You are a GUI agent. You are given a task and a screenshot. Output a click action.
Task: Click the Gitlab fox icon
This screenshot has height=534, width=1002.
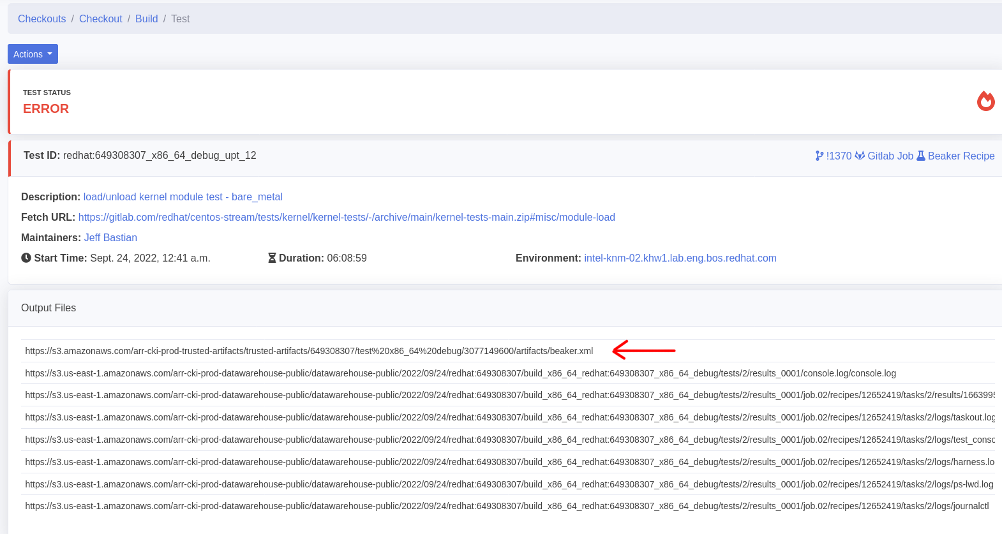(x=860, y=156)
